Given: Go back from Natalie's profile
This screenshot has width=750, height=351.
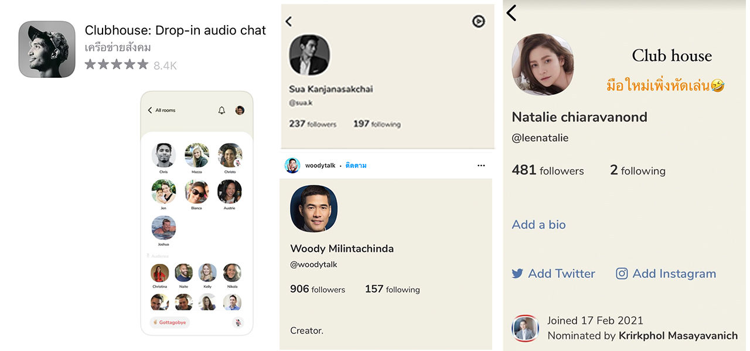Looking at the screenshot, I should 512,13.
